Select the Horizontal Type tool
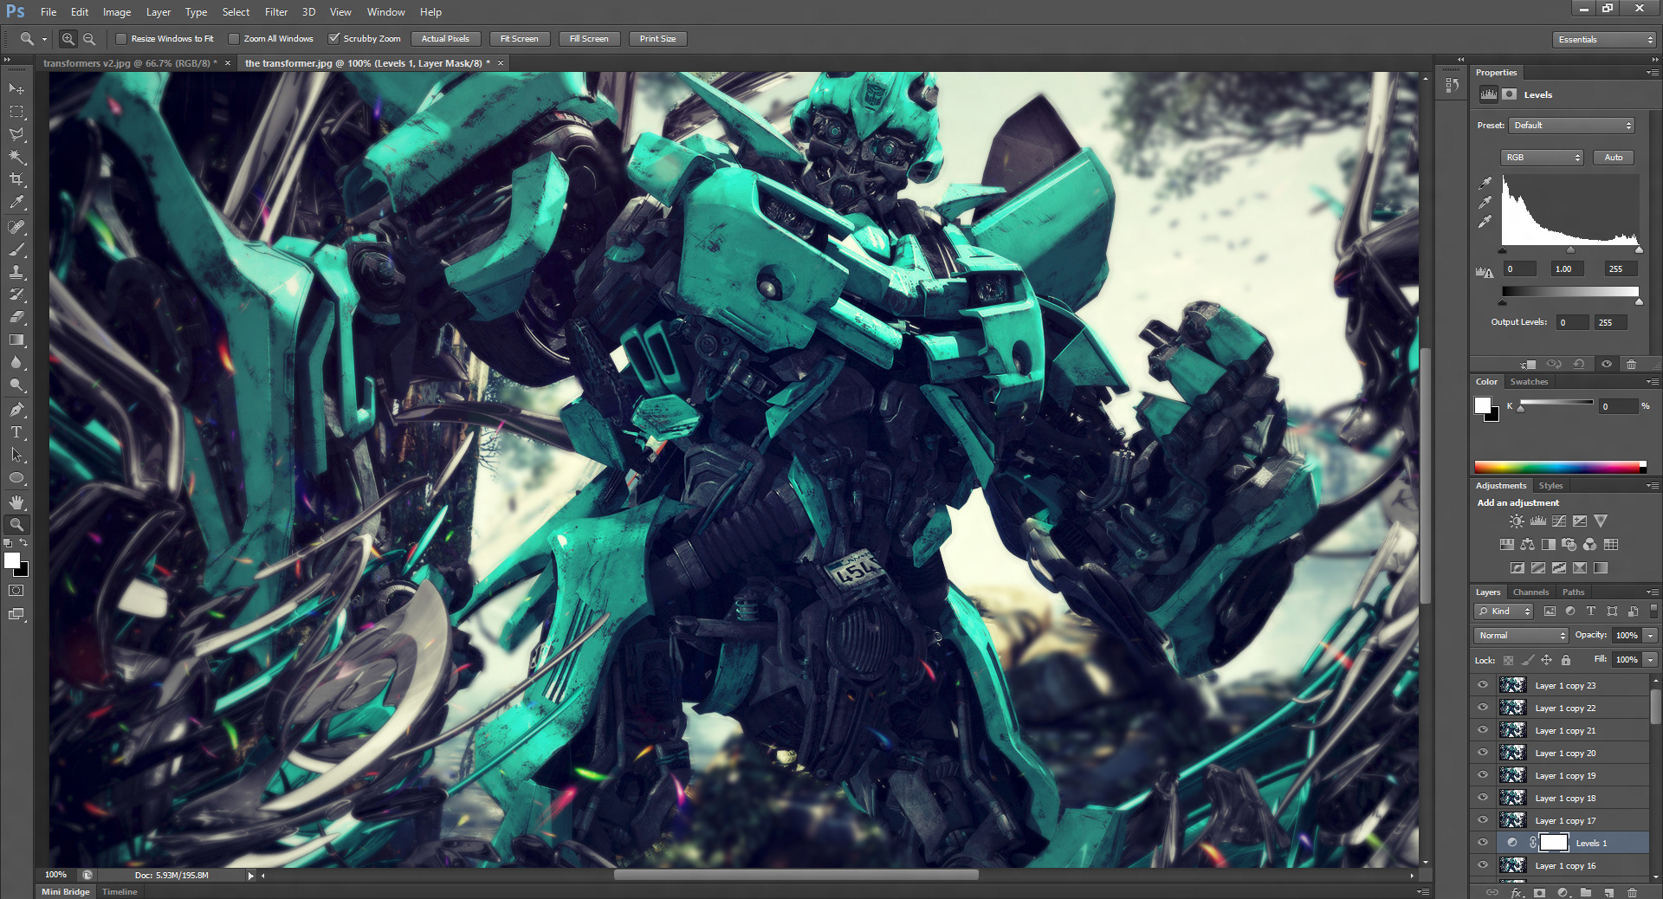 pos(16,432)
